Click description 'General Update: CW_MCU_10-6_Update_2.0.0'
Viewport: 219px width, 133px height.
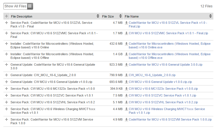pos(43,75)
